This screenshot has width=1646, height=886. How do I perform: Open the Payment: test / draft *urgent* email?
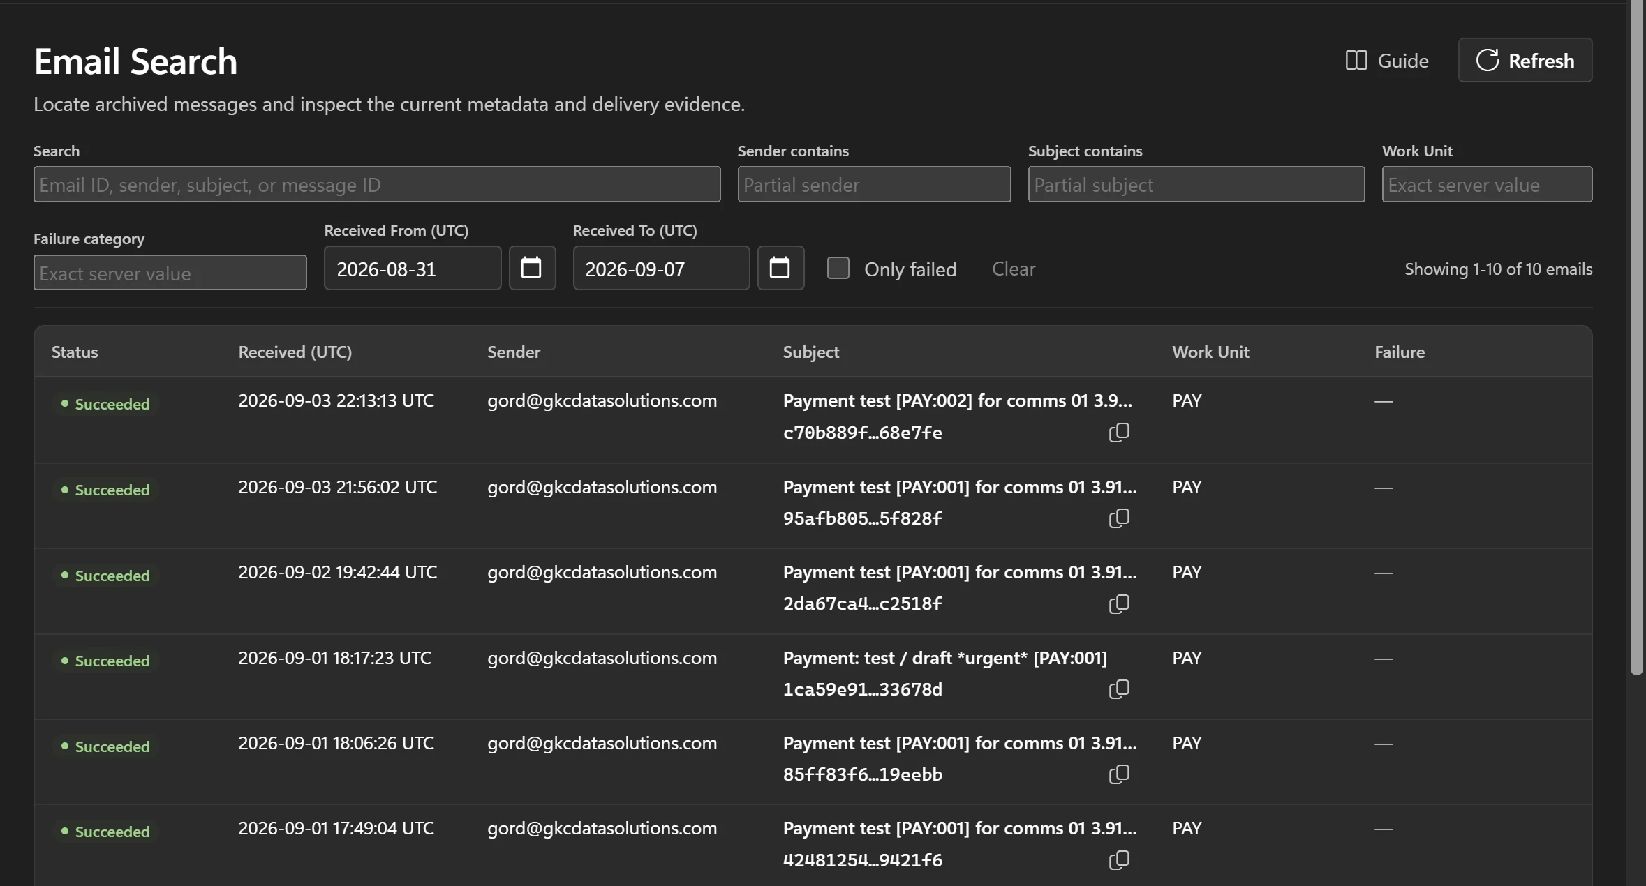point(944,658)
